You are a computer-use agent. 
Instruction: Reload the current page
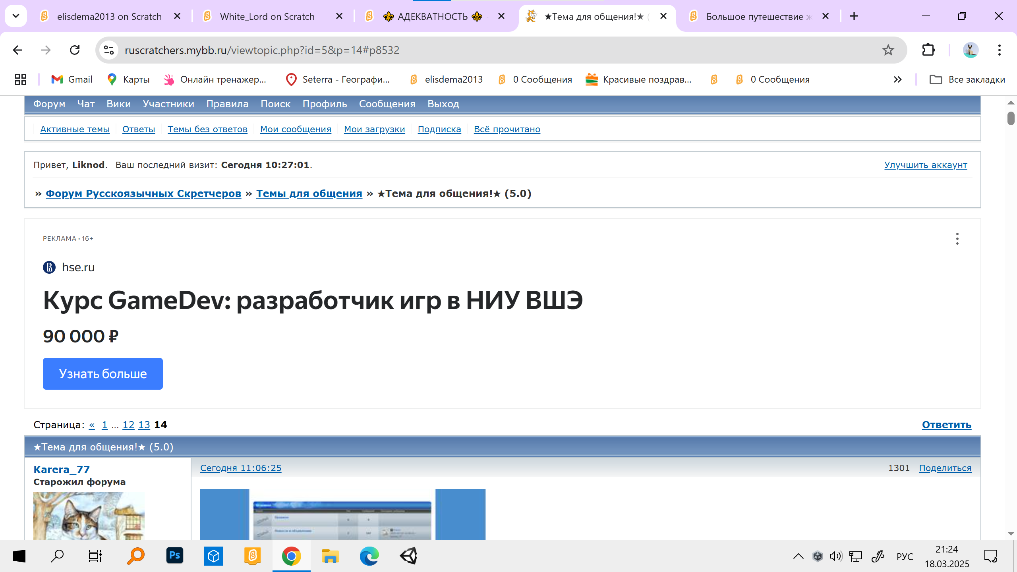75,50
